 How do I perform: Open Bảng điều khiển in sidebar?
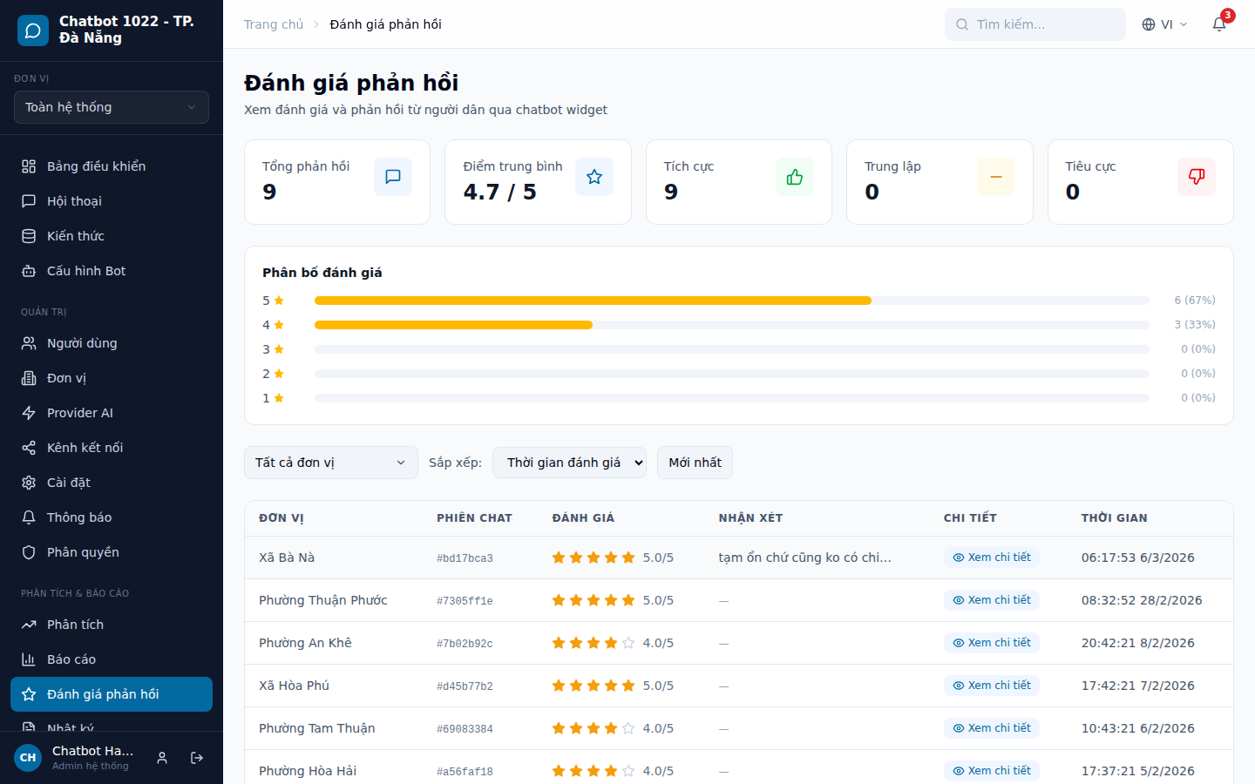coord(96,166)
